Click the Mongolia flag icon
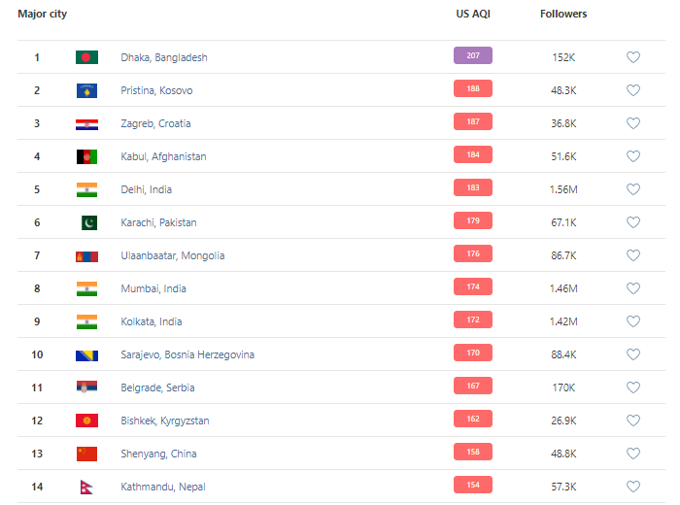 [x=86, y=255]
